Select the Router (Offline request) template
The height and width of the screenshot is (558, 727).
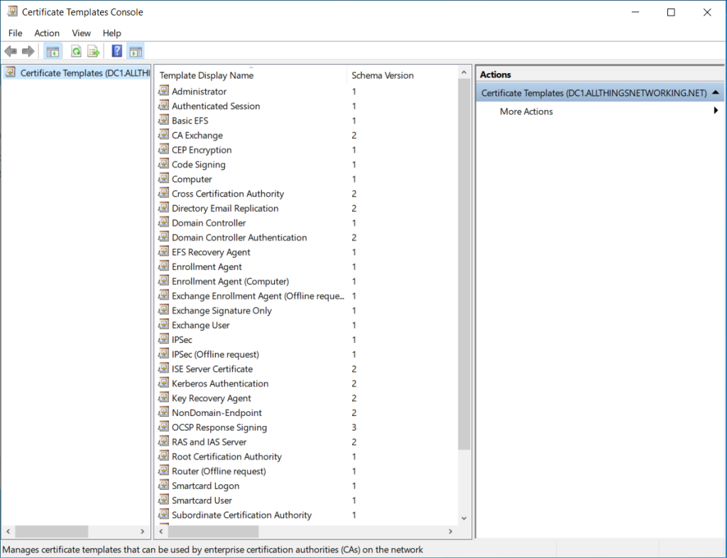tap(219, 471)
